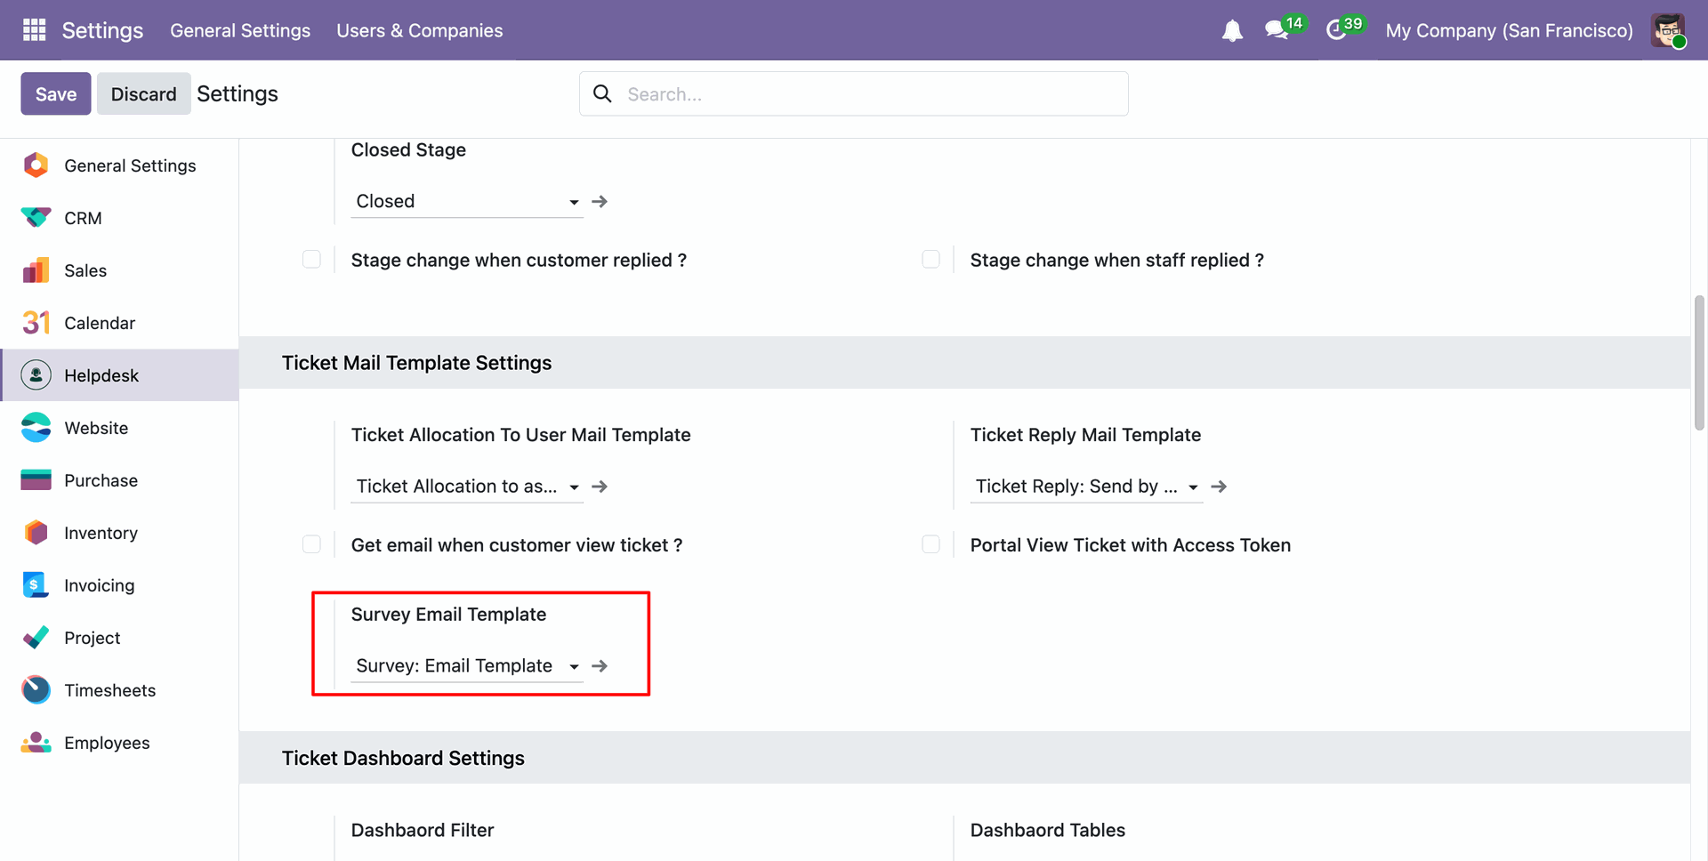Expand Ticket Allocation template dropdown
This screenshot has width=1708, height=861.
(x=574, y=487)
